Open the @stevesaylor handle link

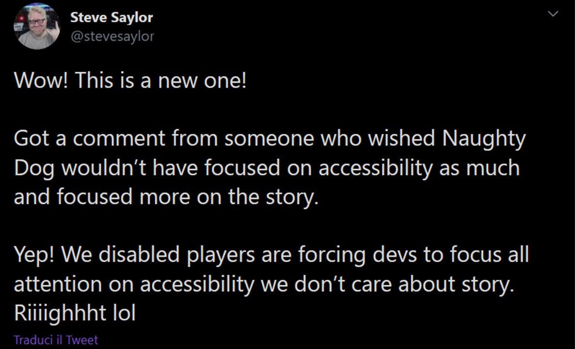[x=112, y=36]
